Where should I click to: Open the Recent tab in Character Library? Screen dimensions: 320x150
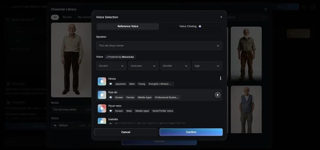point(67,17)
